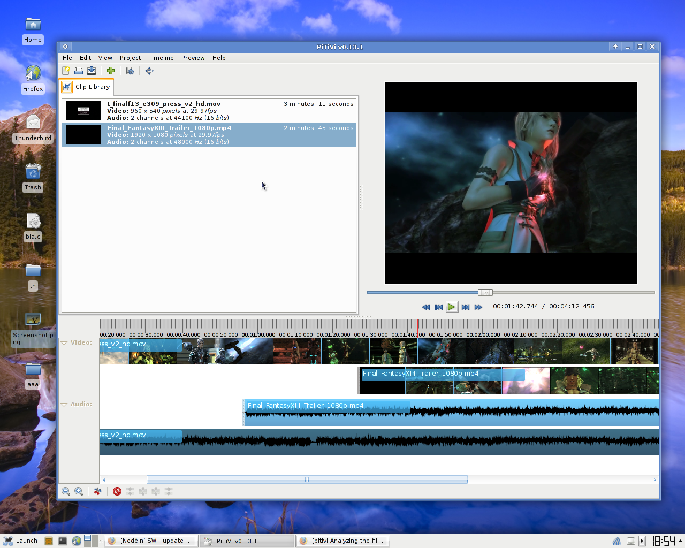Switch to pitivi Analyzing Firefox taskbar window
The image size is (685, 548).
pyautogui.click(x=342, y=541)
